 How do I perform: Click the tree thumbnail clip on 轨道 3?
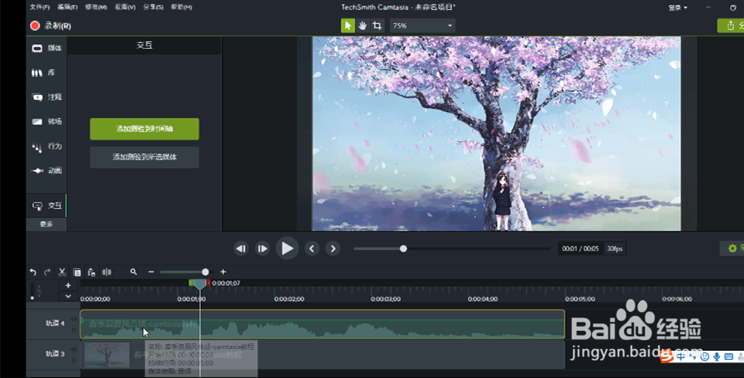pyautogui.click(x=107, y=355)
